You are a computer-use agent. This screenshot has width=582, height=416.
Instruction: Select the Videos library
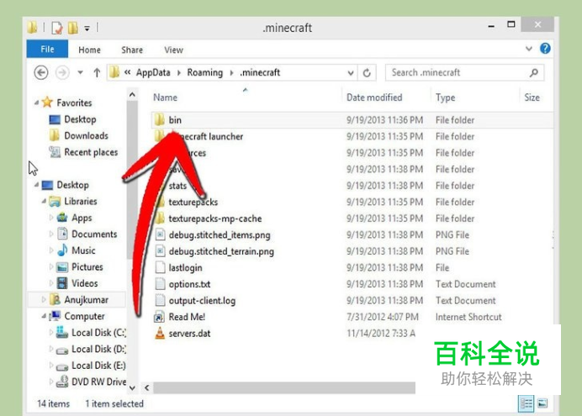click(77, 283)
